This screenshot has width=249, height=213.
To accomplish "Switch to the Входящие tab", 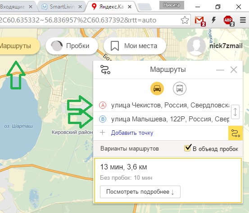I will tap(18, 6).
